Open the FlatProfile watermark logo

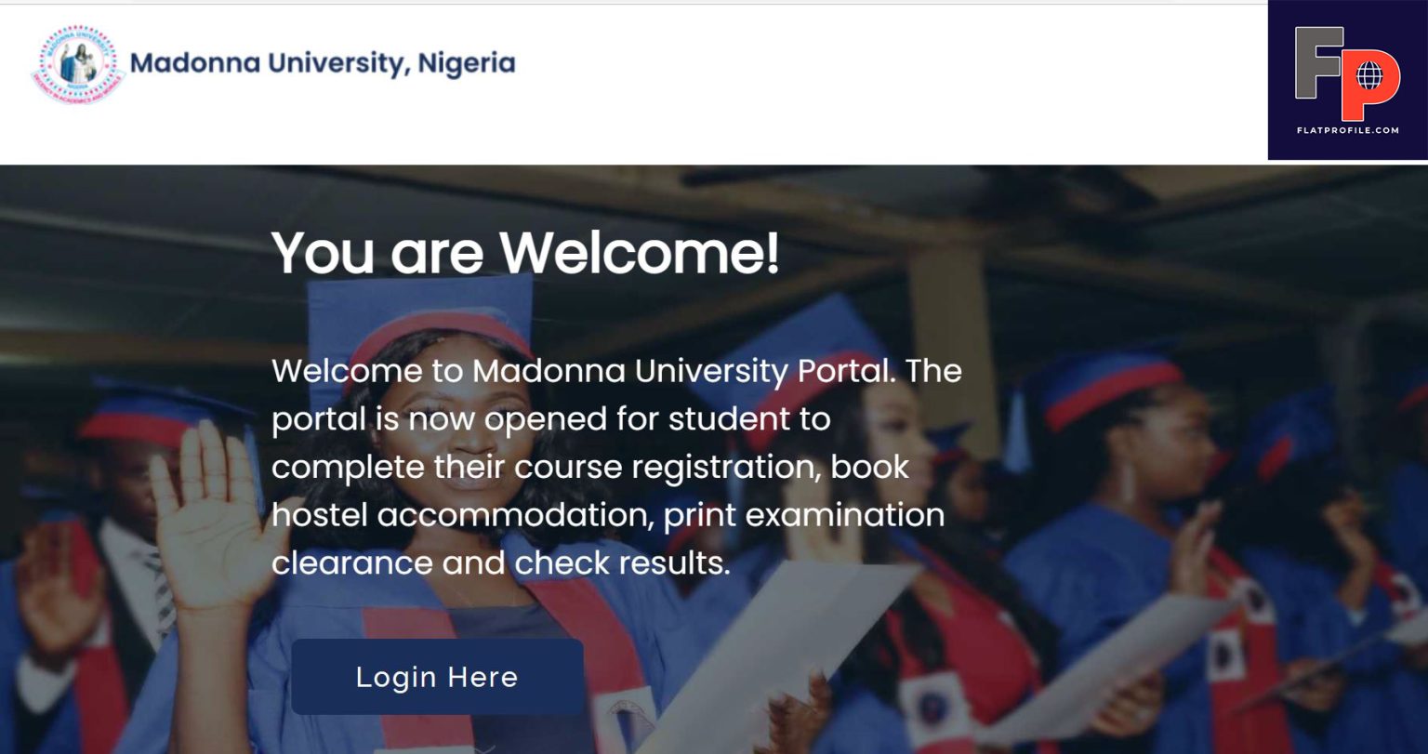[x=1348, y=79]
